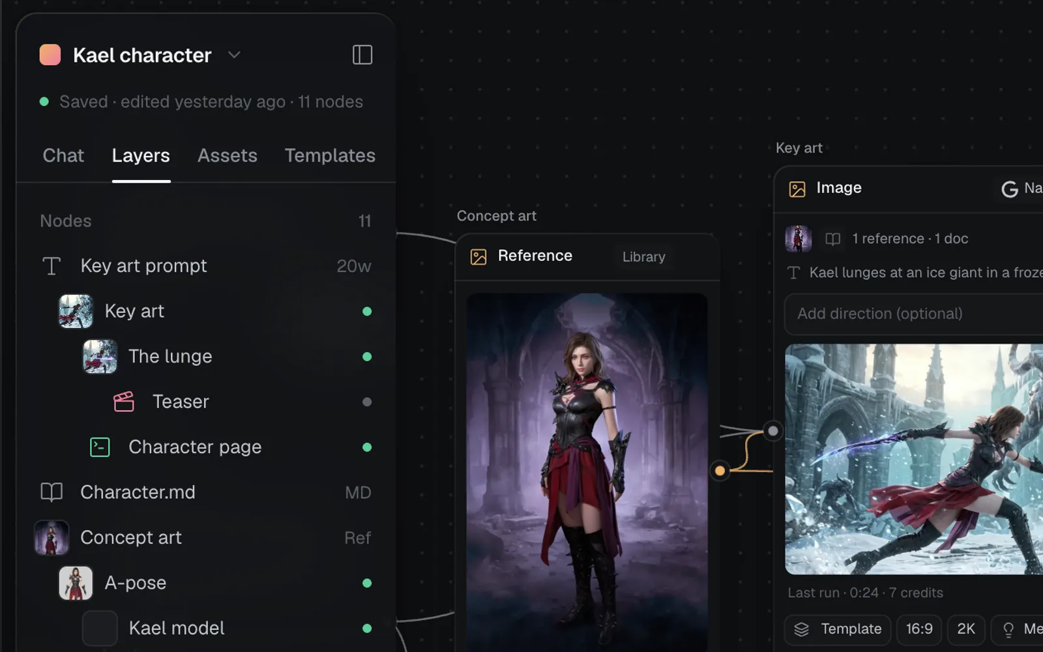
Task: Collapse the sidebar with the panel icon
Action: pyautogui.click(x=362, y=55)
